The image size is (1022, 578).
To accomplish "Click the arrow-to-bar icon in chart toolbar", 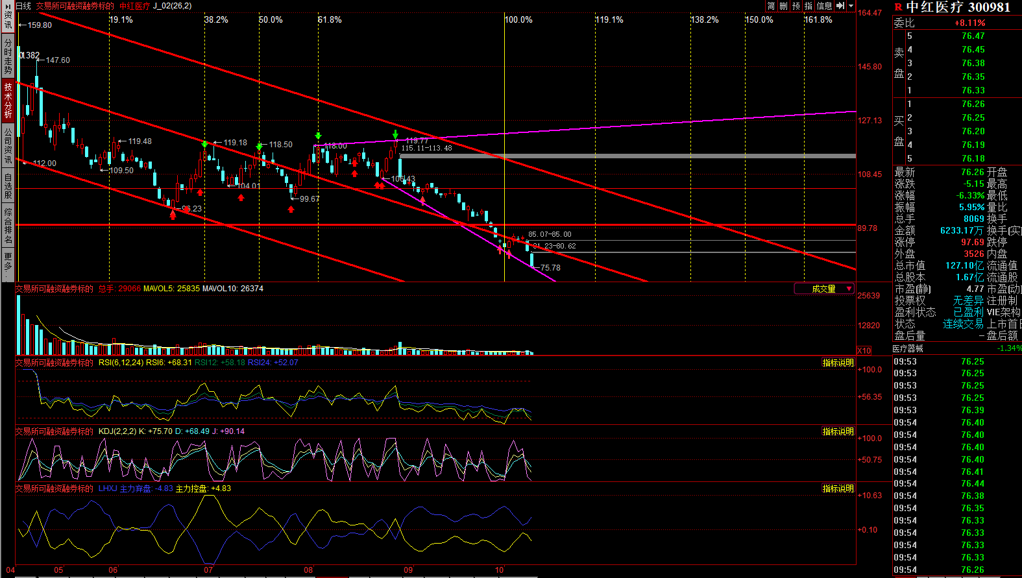I will (x=840, y=6).
